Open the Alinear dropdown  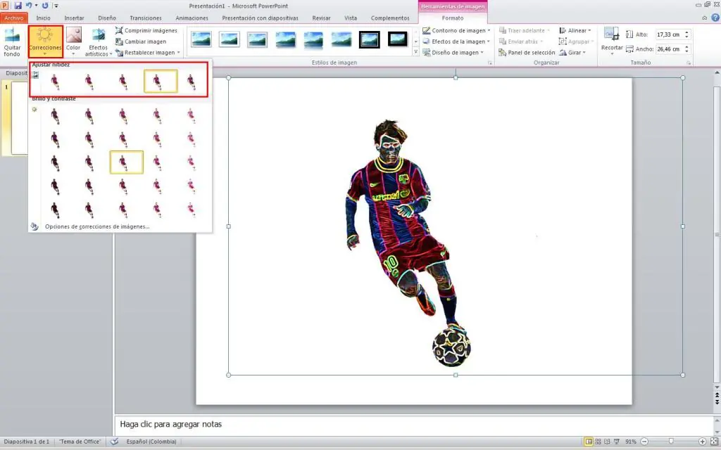tap(575, 30)
